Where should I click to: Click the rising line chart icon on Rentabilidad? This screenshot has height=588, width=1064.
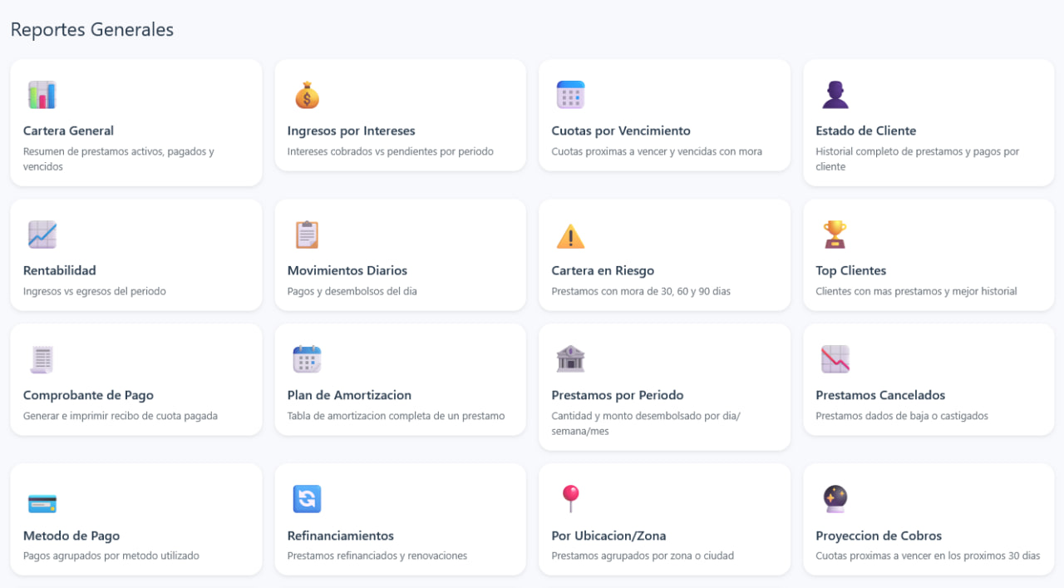pos(42,235)
